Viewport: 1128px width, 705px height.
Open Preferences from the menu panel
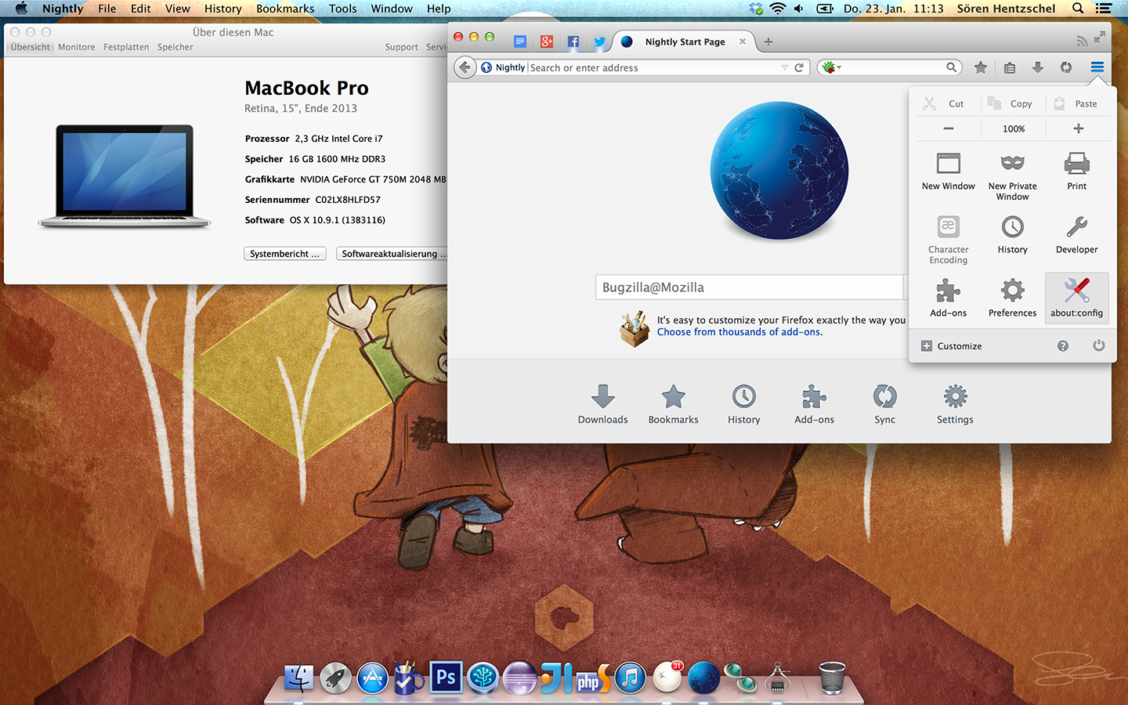(1012, 298)
